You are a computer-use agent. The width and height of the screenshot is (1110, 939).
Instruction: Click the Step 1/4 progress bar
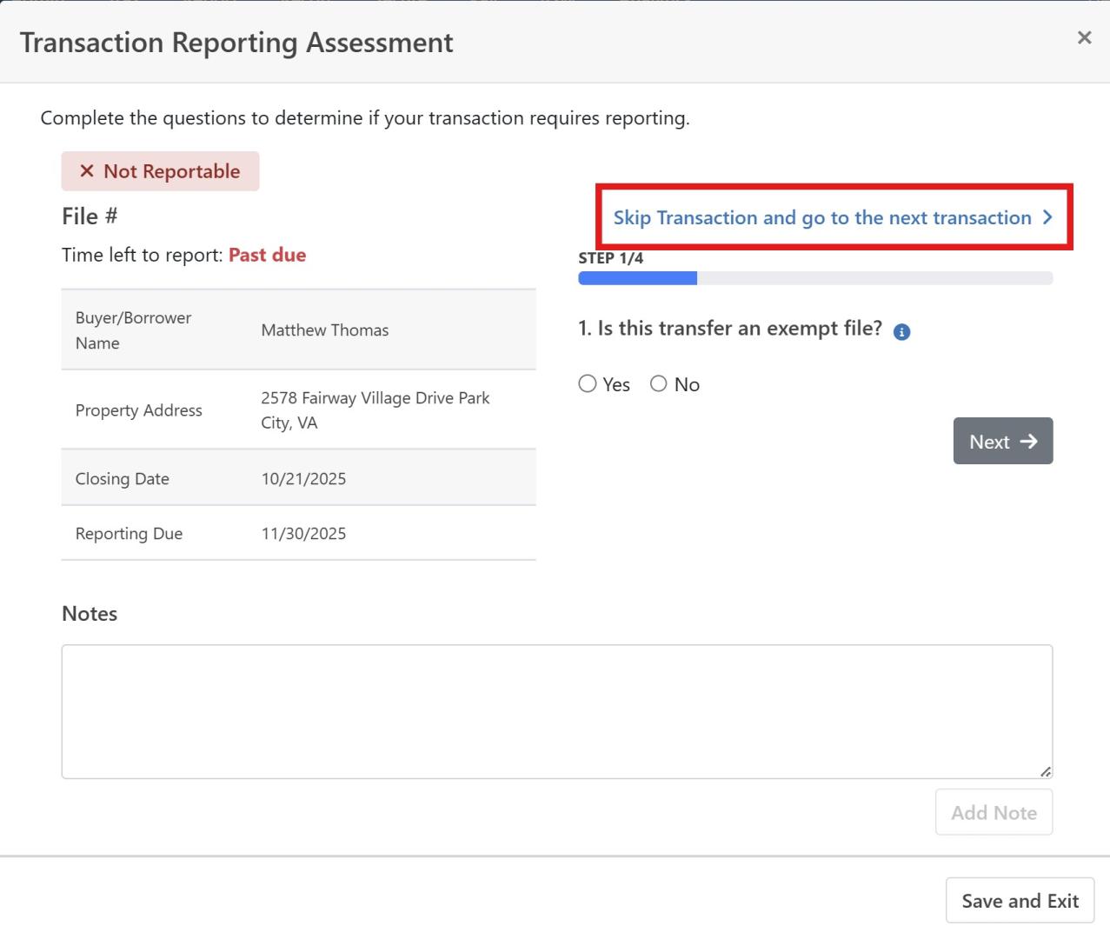(x=814, y=278)
